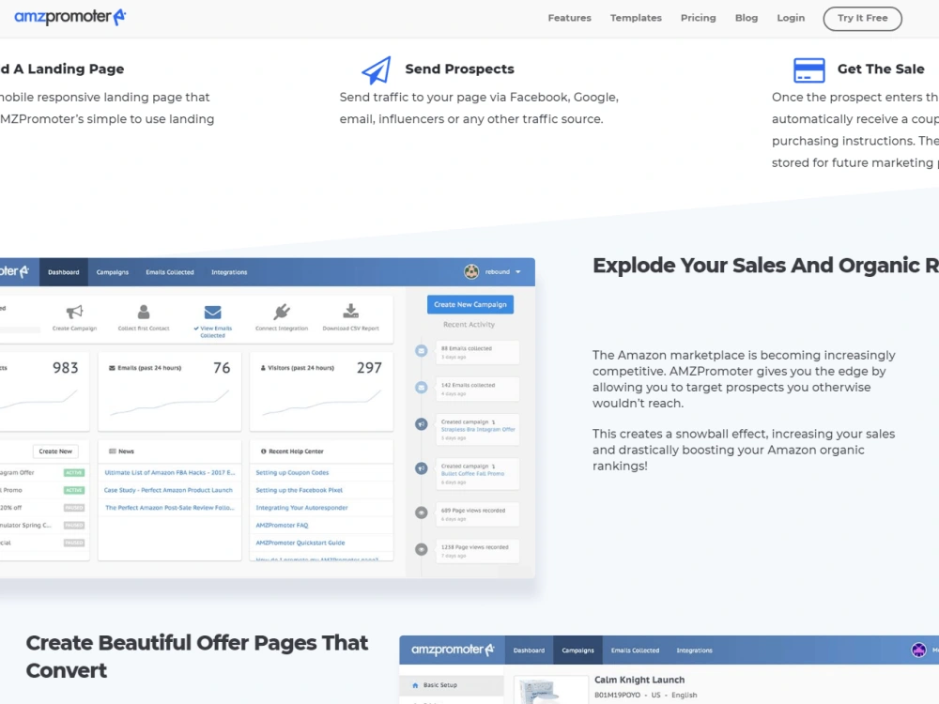Click the Calm Knight Launch title
The height and width of the screenshot is (704, 939).
pos(639,680)
